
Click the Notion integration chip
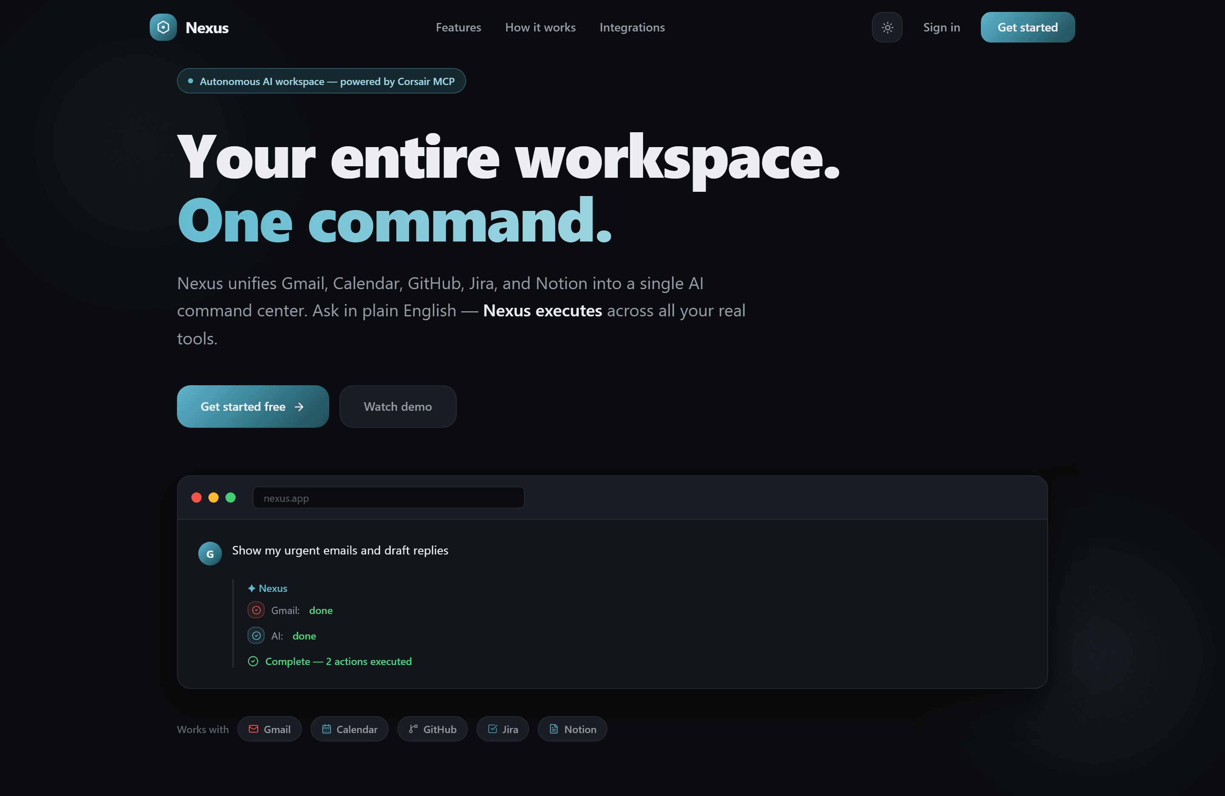click(x=573, y=729)
